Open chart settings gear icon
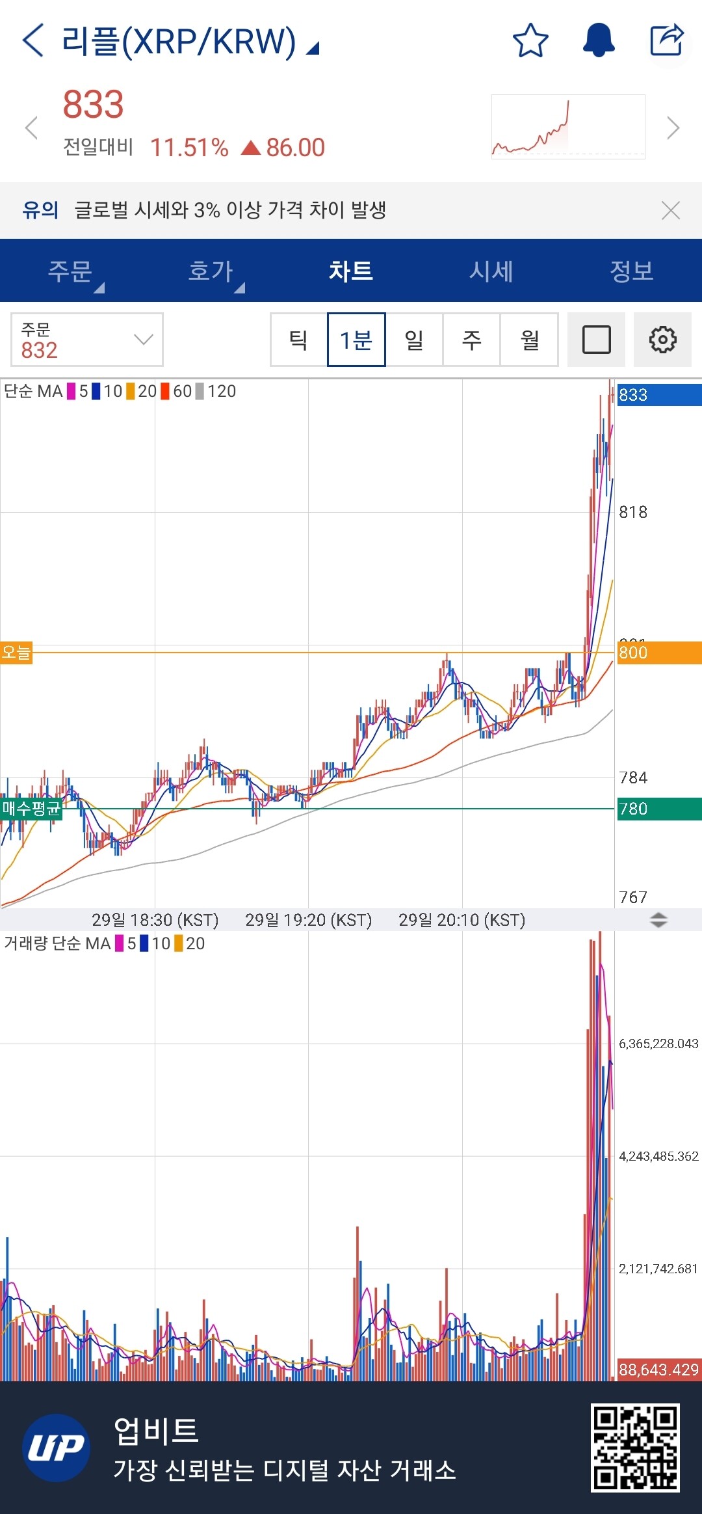This screenshot has height=1514, width=702. click(x=662, y=340)
